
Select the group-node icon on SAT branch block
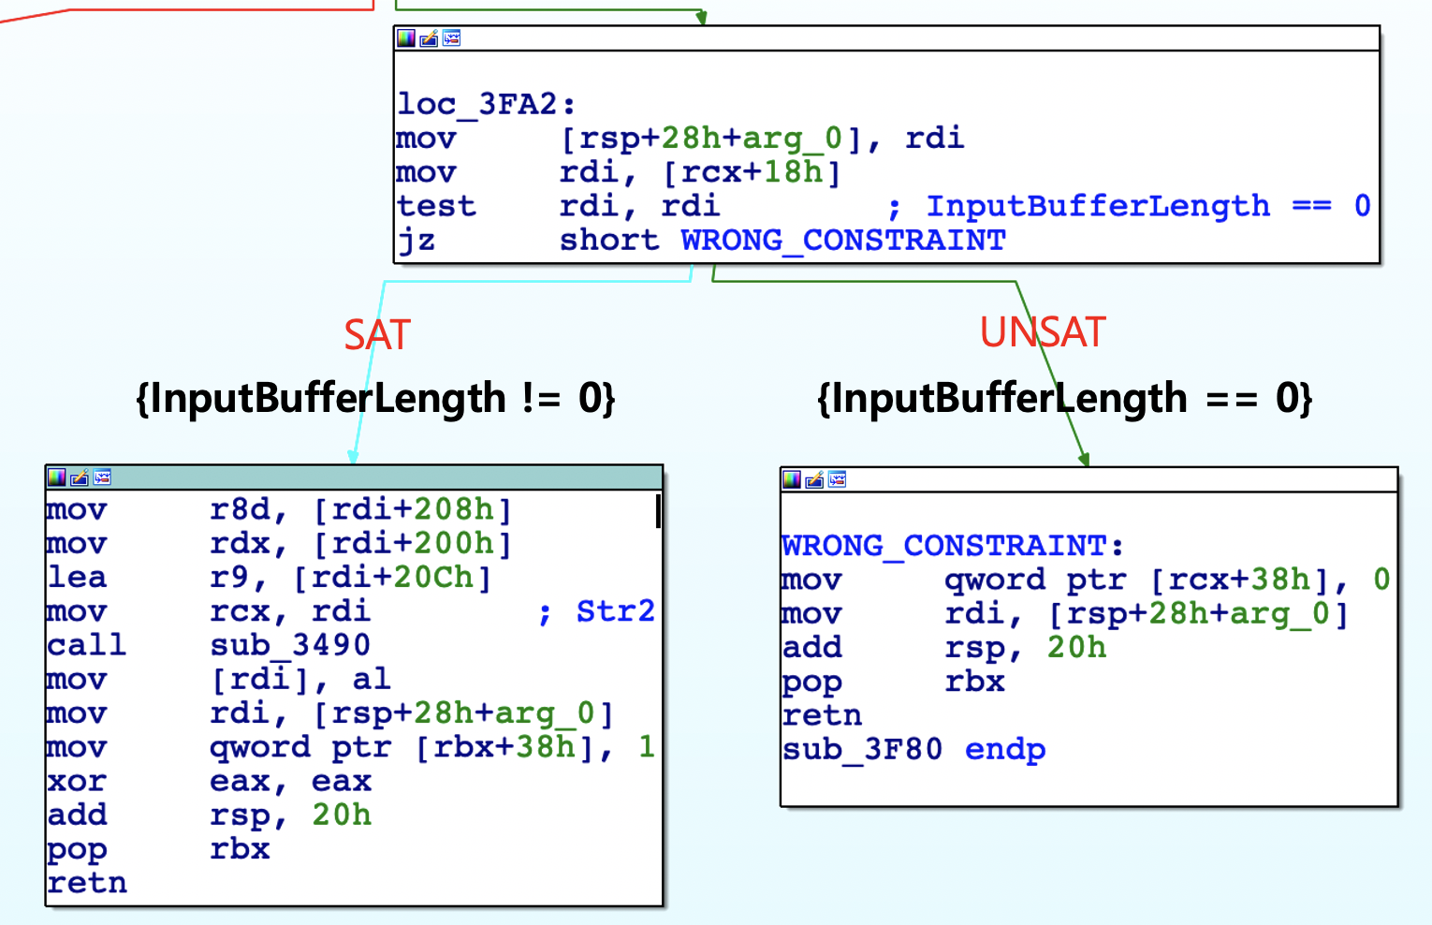(102, 477)
